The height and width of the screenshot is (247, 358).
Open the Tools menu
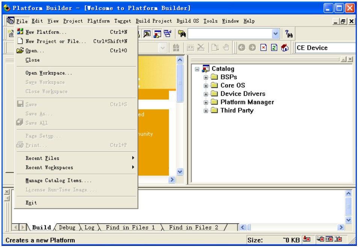pos(210,21)
